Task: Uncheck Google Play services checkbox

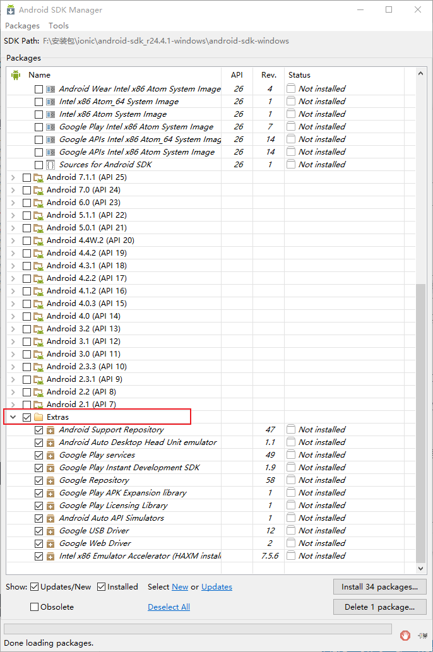Action: (39, 455)
